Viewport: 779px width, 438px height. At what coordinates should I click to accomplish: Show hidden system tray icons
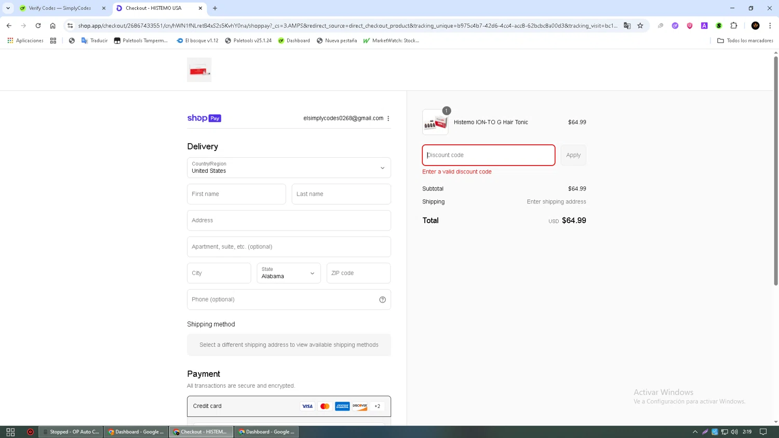click(695, 432)
